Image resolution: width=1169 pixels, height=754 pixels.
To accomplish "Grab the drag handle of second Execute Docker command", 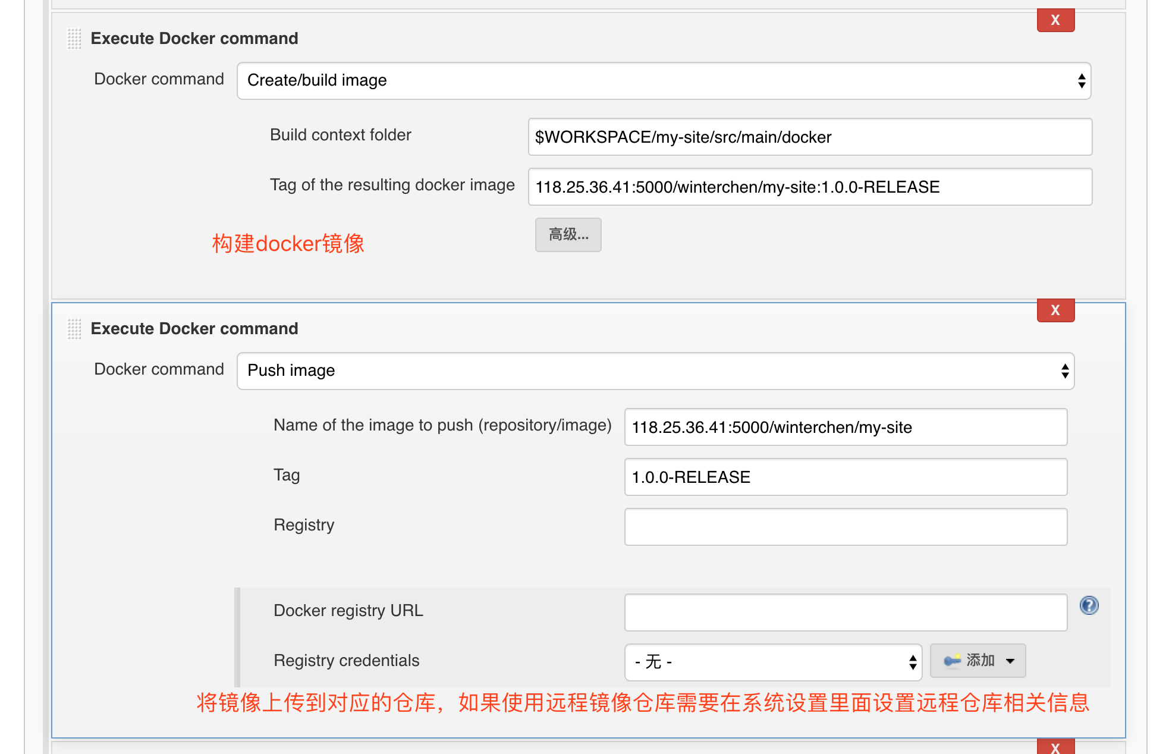I will tap(74, 329).
